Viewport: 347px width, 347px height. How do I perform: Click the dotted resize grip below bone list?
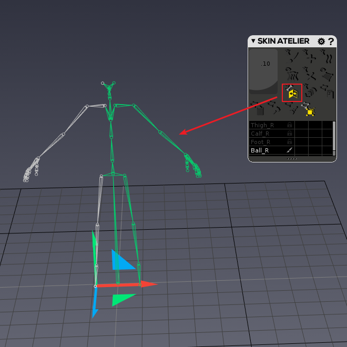(x=292, y=159)
